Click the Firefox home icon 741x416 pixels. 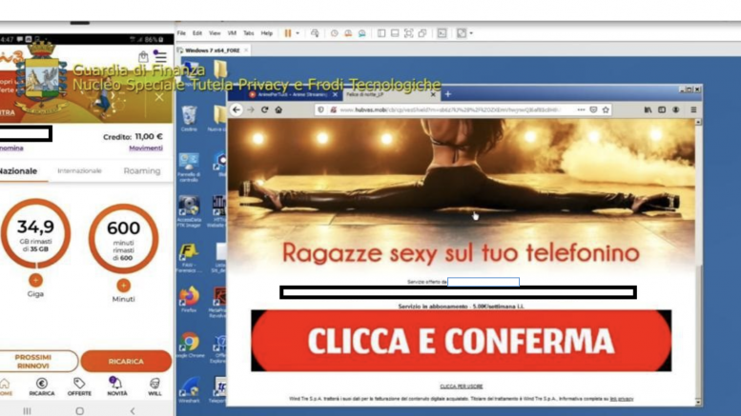coord(278,110)
